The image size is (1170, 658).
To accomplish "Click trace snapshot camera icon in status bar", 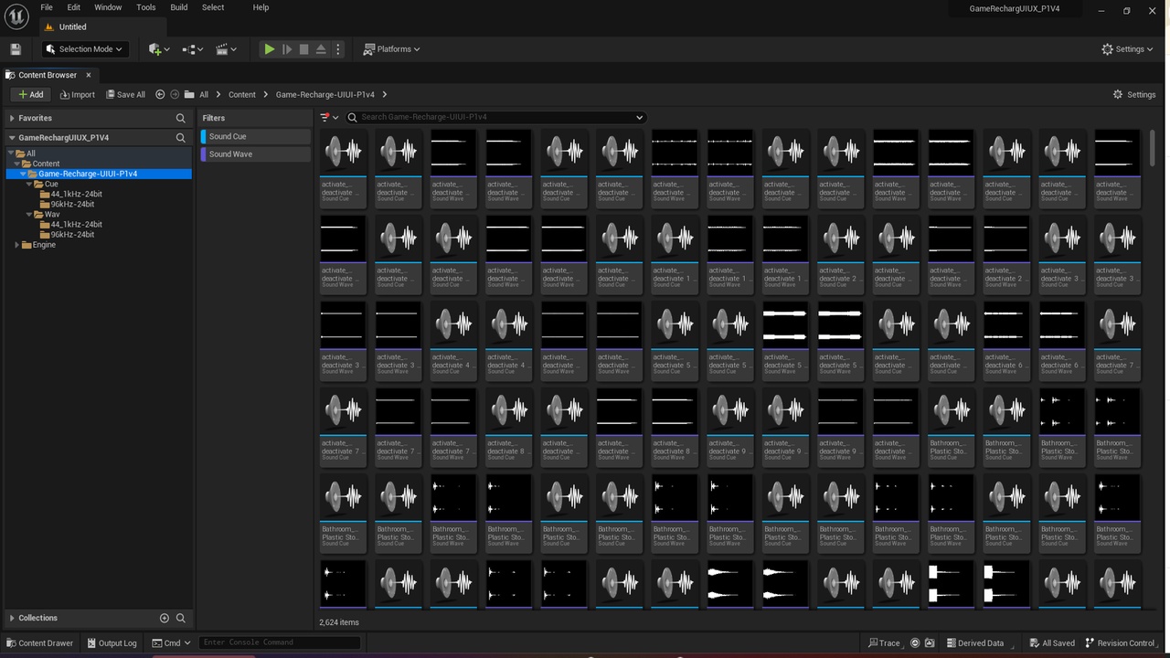I will [930, 642].
